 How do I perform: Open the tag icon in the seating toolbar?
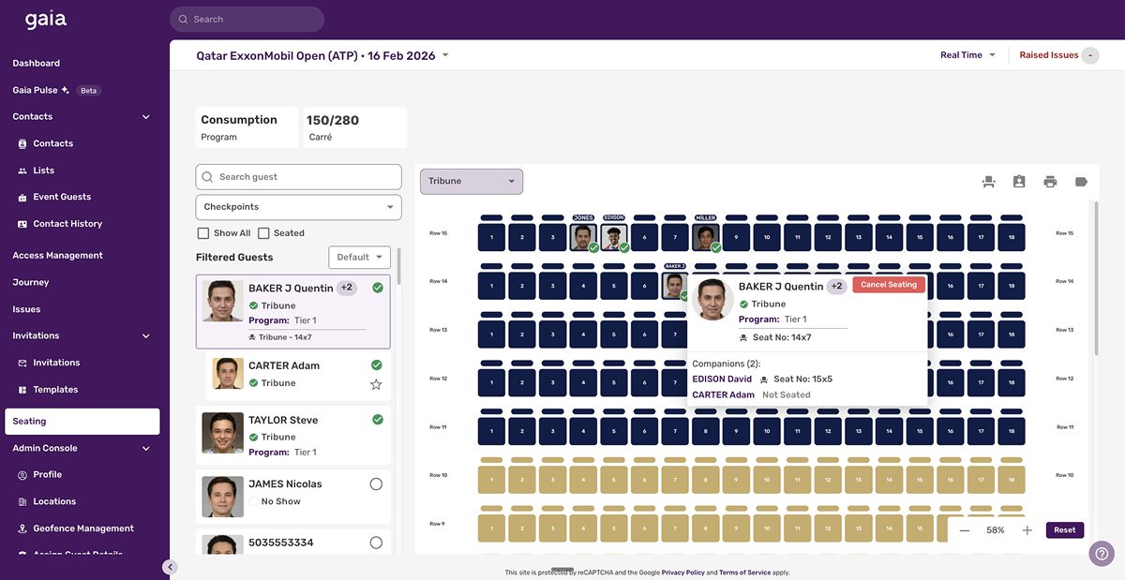coord(1081,181)
